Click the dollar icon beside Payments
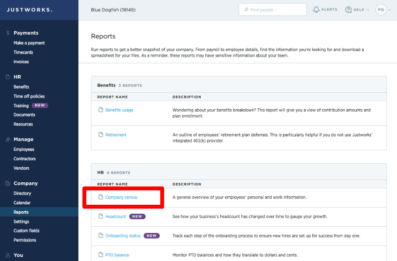This screenshot has width=397, height=261. (x=8, y=33)
